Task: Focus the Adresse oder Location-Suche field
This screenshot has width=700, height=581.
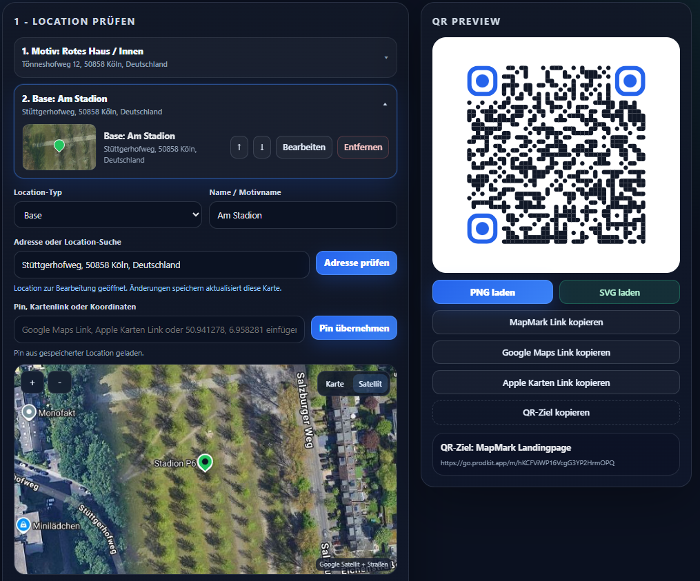Action: point(161,265)
